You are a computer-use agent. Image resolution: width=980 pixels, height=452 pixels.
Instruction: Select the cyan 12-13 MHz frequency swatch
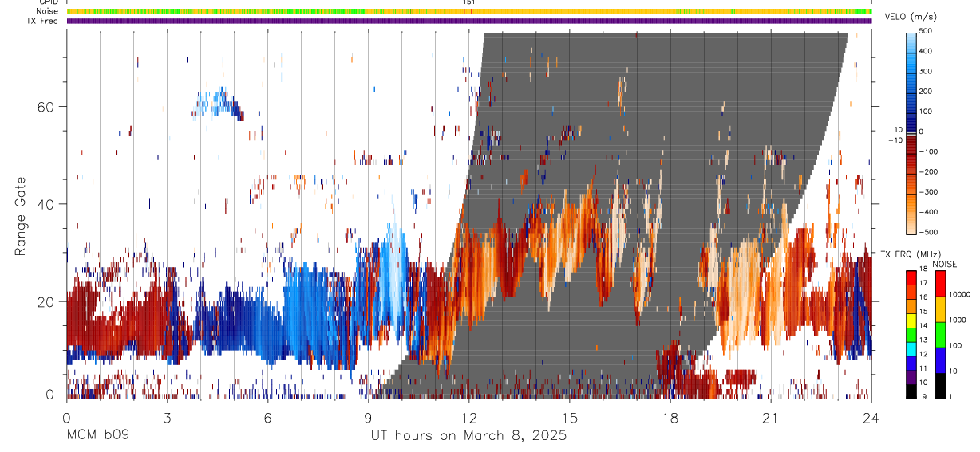[911, 348]
